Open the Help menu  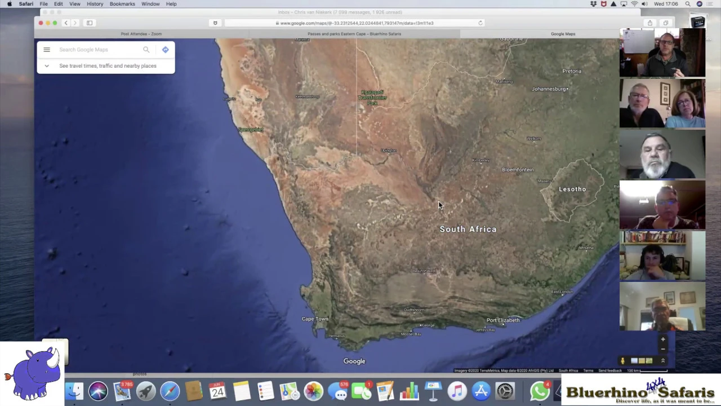171,4
